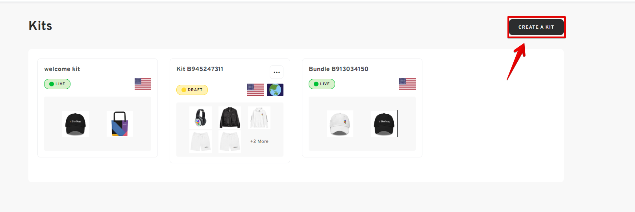Click the +2 More link
Screen dimensions: 635x212
[259, 141]
